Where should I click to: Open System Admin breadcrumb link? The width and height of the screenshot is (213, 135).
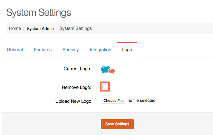pos(40,28)
